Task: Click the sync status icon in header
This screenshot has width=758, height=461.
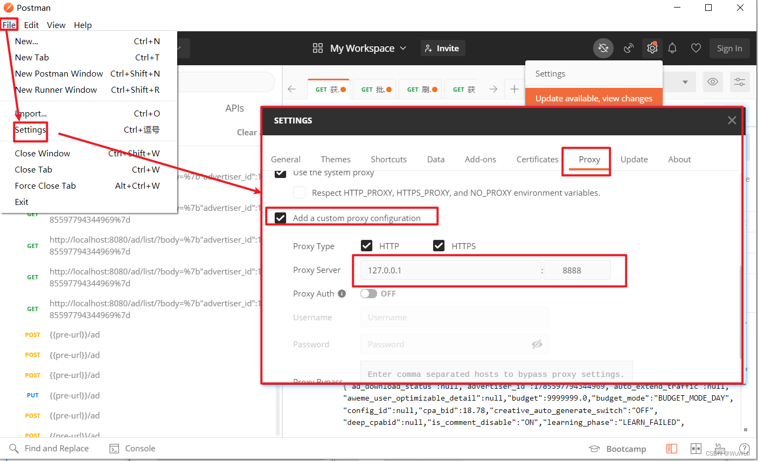Action: (x=603, y=49)
